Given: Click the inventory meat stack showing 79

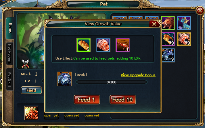Looking at the screenshot, I should [184, 39].
